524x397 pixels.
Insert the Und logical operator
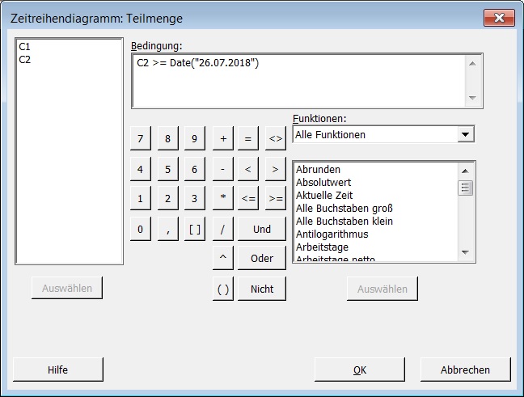click(262, 229)
